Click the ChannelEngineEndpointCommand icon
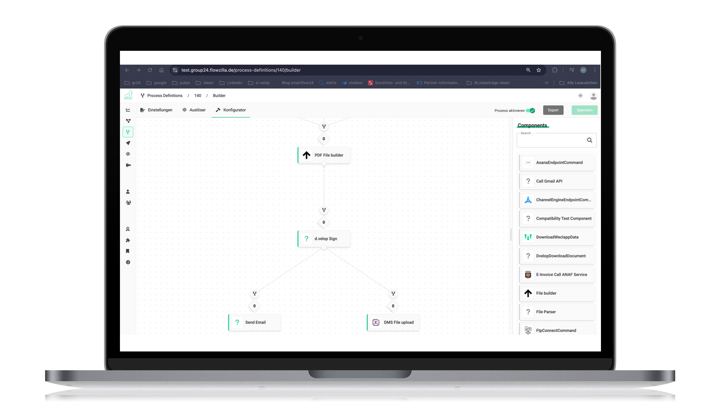The height and width of the screenshot is (414, 720). tap(528, 200)
